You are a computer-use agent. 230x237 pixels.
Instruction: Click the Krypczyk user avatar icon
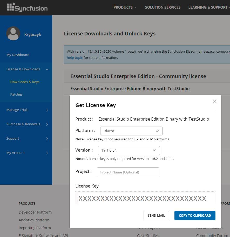(13, 33)
